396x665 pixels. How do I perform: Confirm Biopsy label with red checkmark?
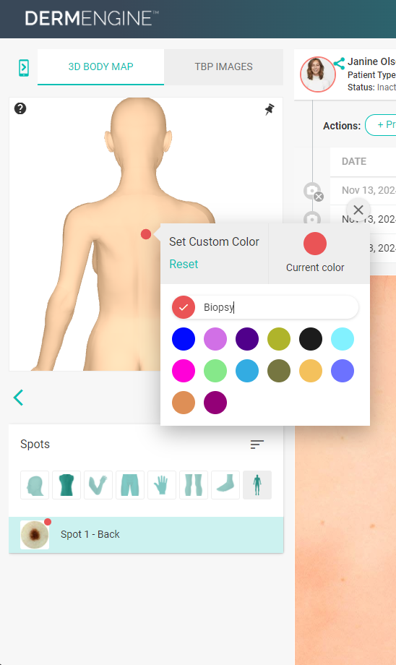pyautogui.click(x=184, y=307)
